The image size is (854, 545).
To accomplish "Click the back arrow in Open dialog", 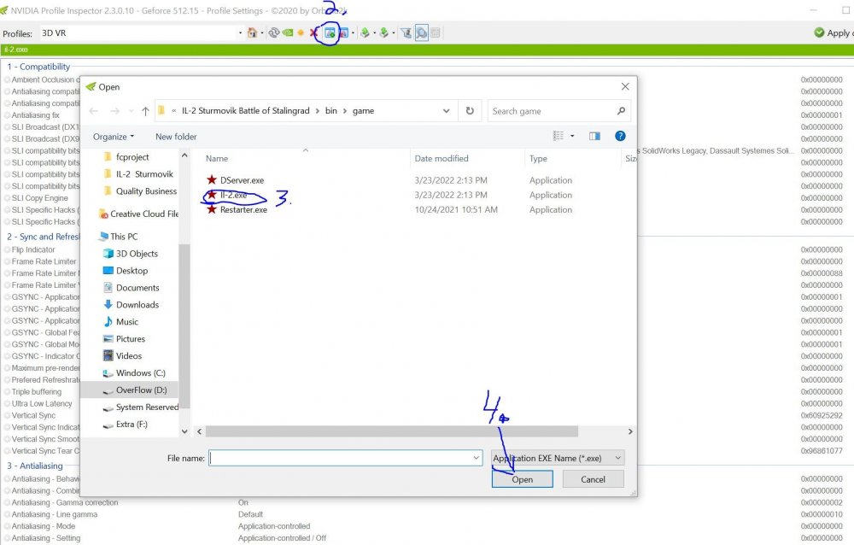I will [94, 111].
